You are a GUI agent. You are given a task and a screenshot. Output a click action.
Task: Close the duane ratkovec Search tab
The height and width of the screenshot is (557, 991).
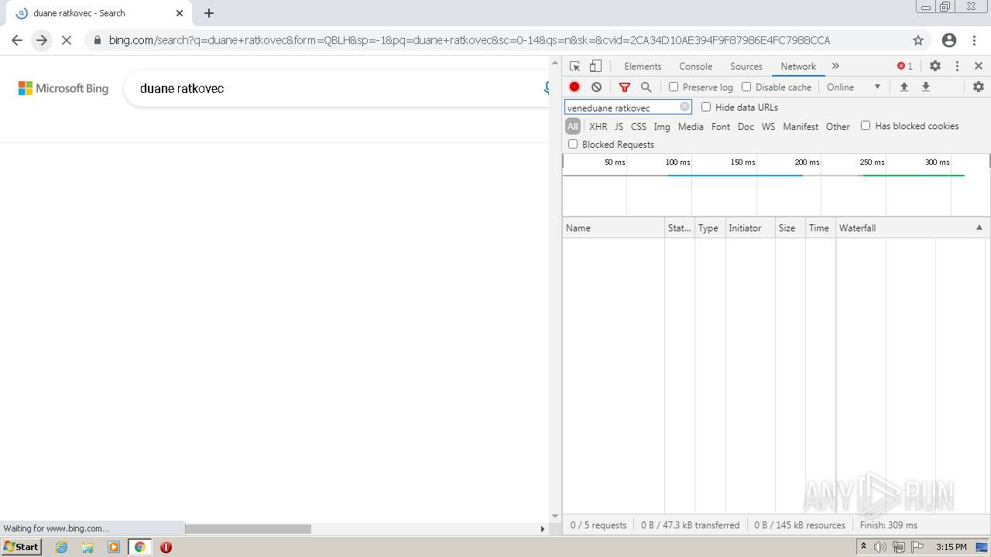(179, 13)
